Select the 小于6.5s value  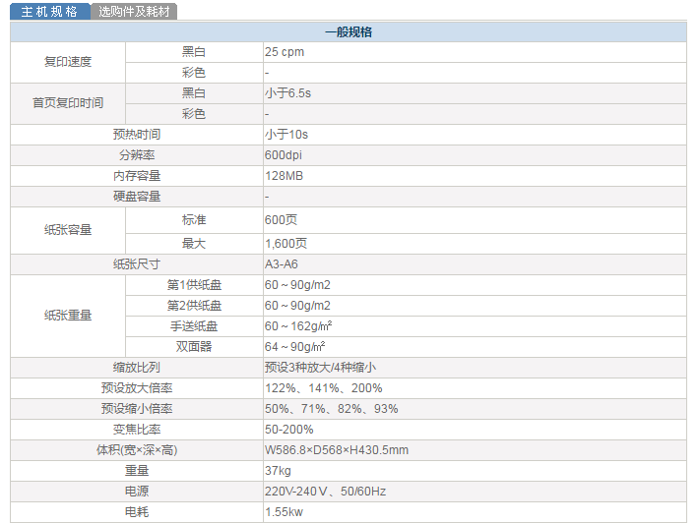(288, 93)
